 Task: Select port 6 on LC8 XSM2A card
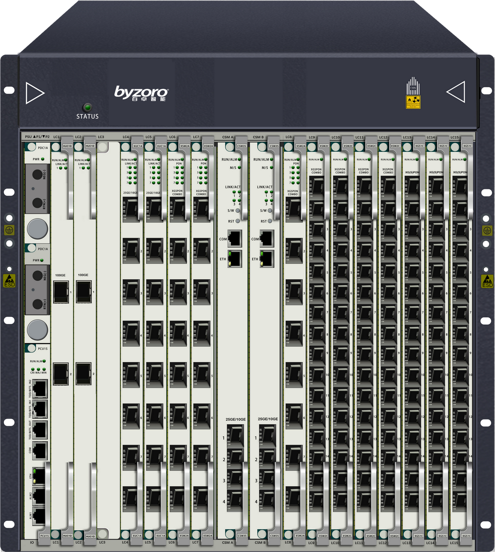[x=294, y=416]
